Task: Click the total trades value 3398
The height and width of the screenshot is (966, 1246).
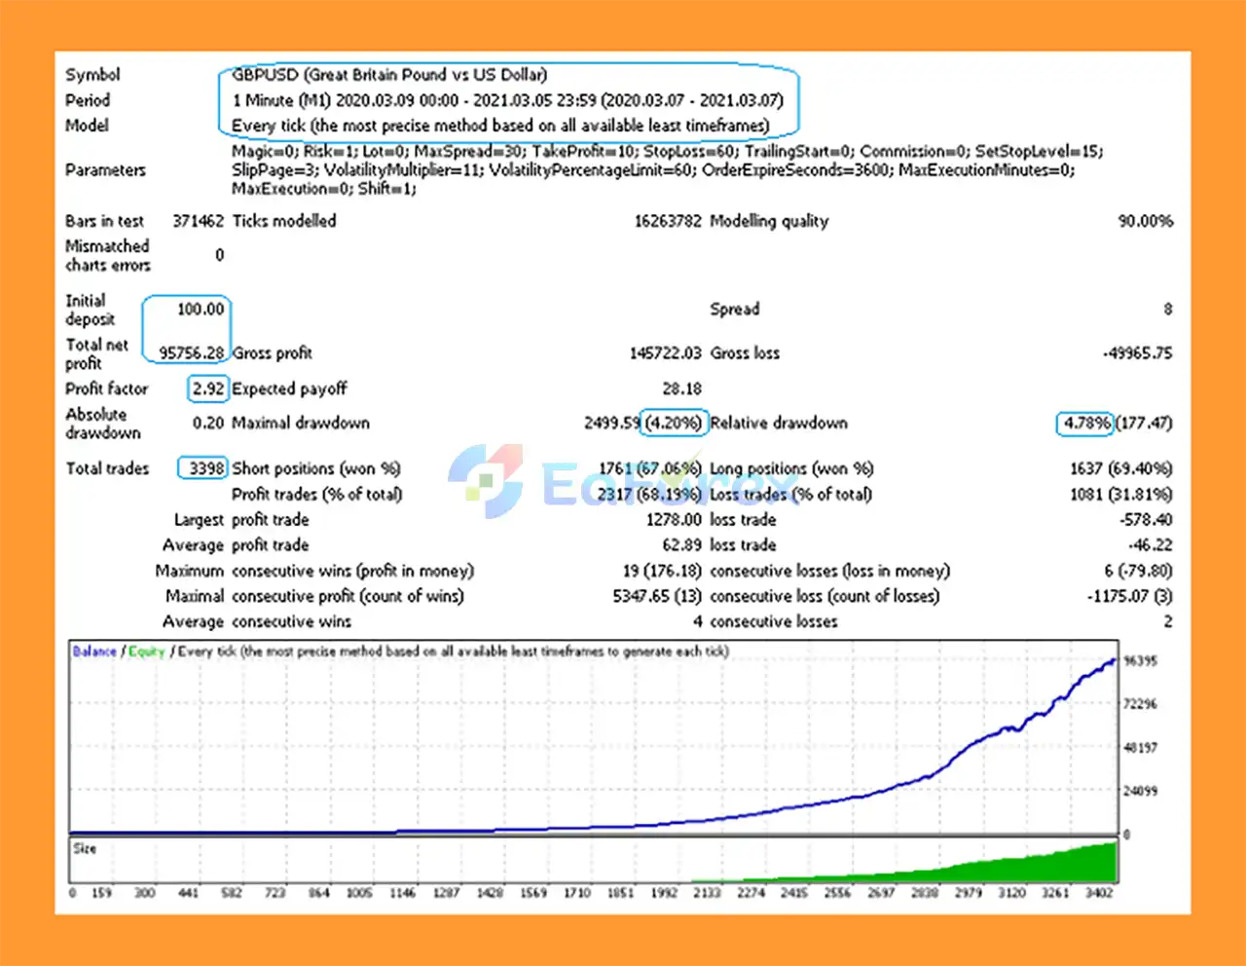Action: tap(206, 468)
